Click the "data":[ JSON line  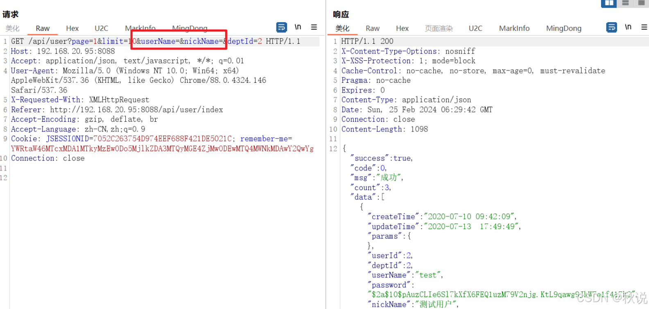click(x=367, y=197)
